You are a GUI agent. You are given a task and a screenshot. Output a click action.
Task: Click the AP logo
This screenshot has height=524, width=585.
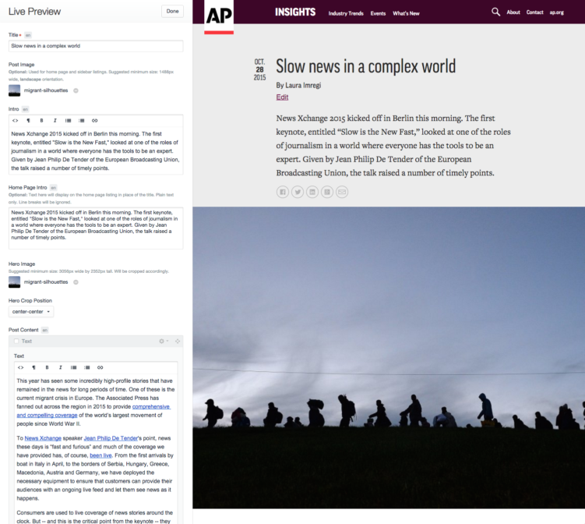coord(219,17)
